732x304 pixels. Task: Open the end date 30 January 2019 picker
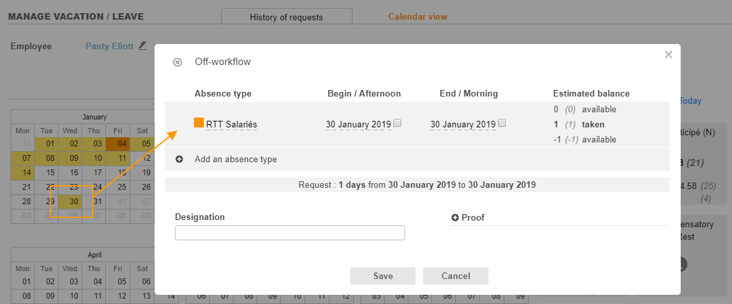[462, 124]
